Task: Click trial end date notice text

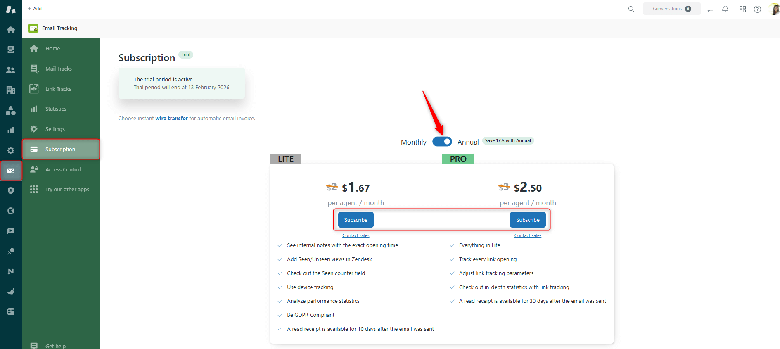Action: 181,88
